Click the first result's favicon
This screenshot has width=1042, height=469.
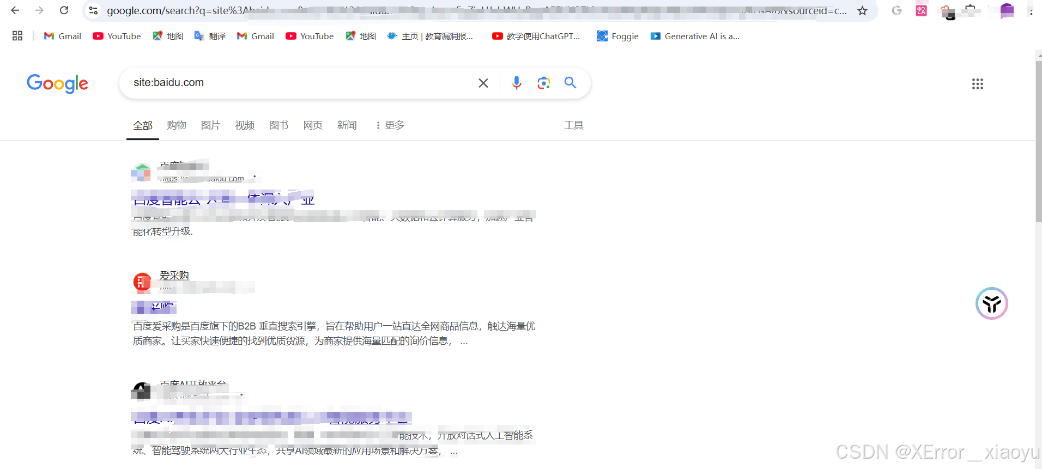tap(142, 172)
